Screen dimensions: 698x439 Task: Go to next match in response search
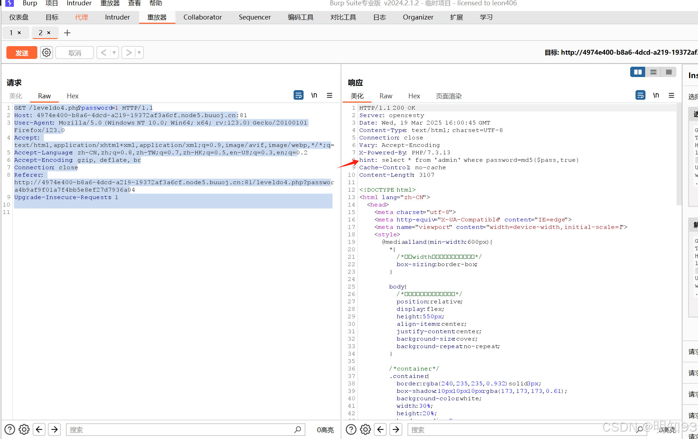(x=396, y=429)
